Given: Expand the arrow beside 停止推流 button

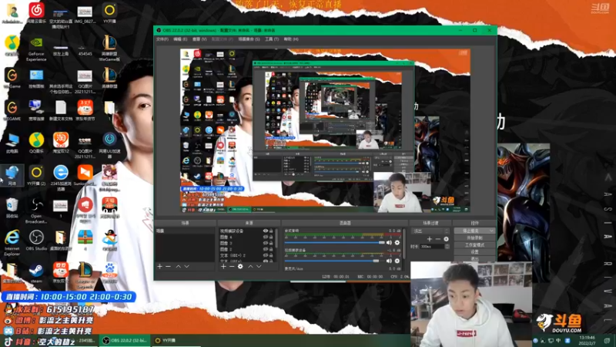Looking at the screenshot, I should [491, 231].
